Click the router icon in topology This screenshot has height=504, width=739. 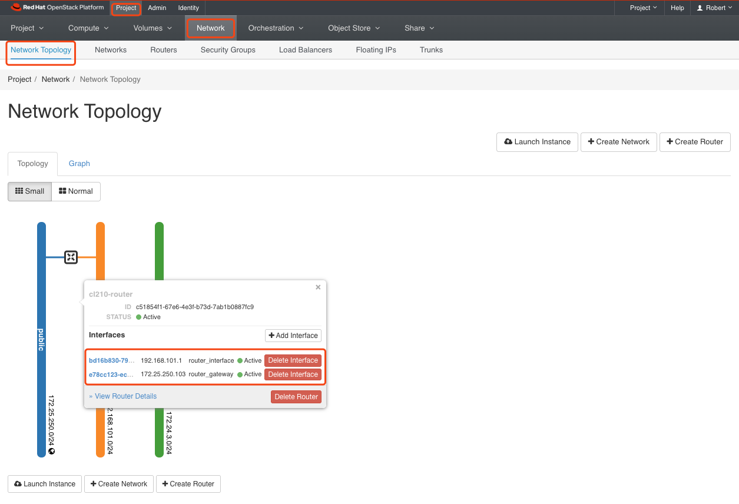point(71,257)
